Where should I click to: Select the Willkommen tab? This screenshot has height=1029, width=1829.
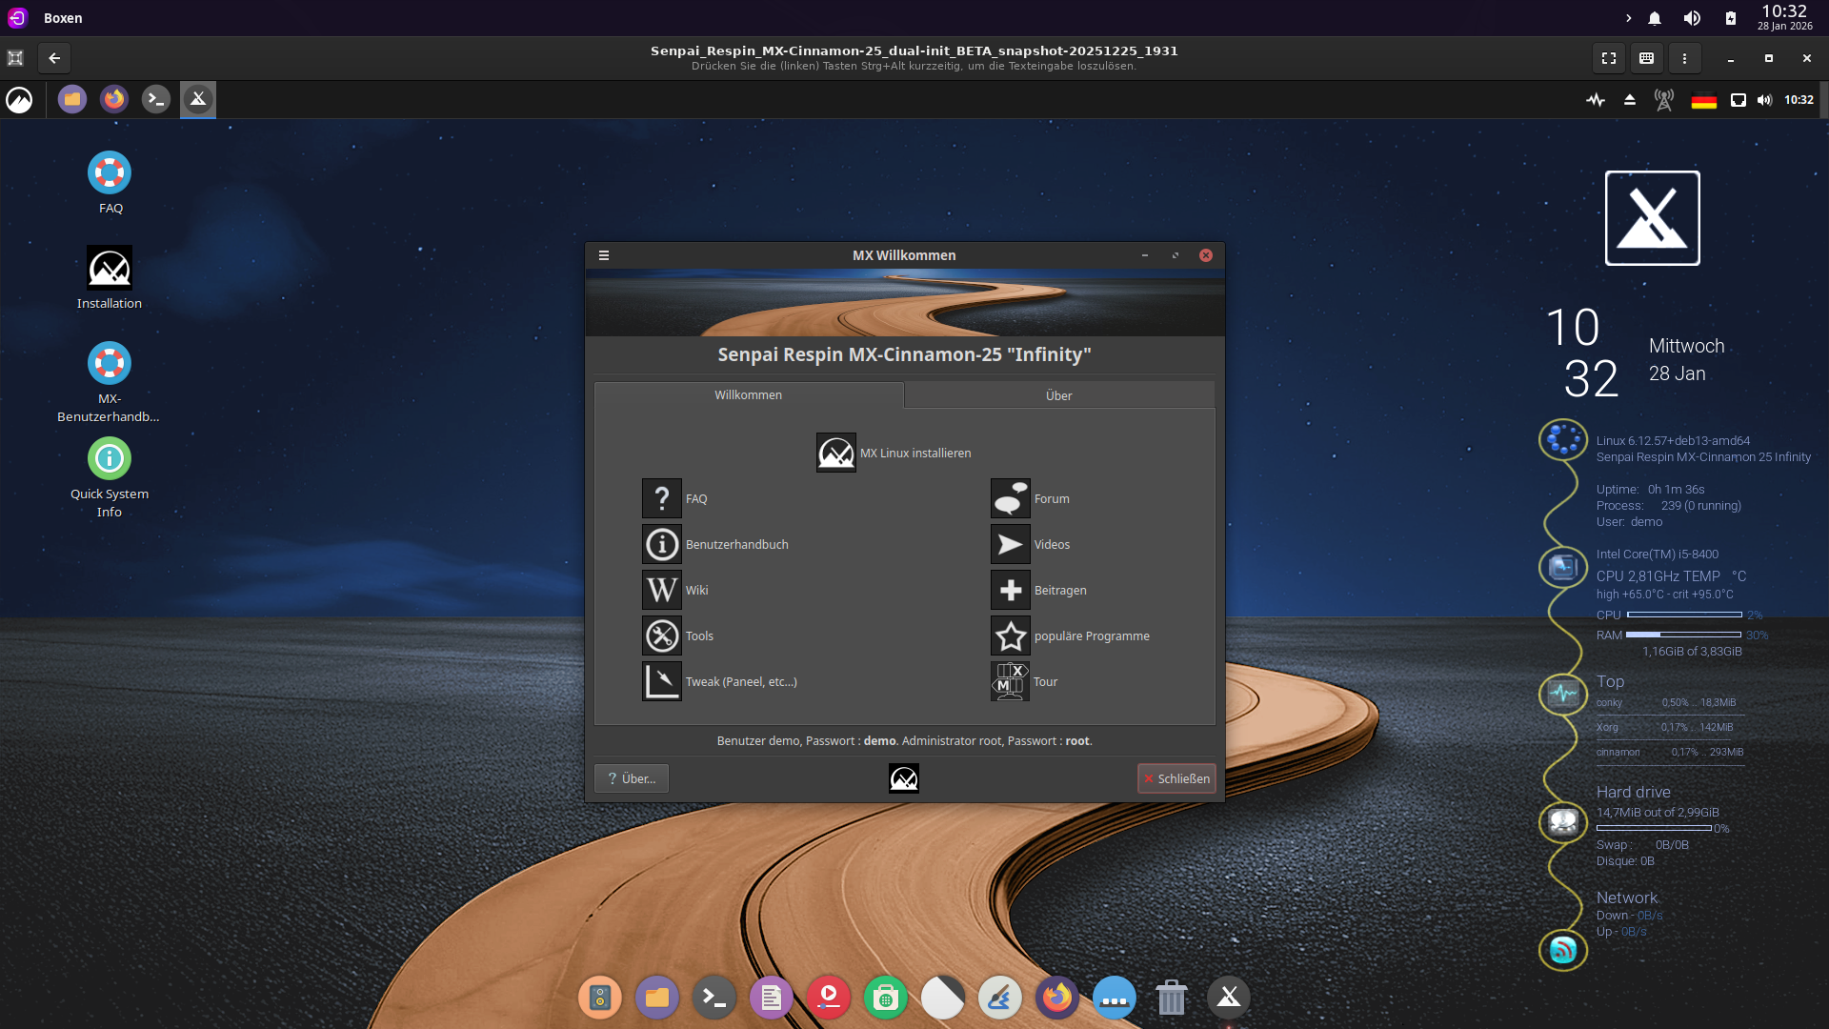[748, 394]
